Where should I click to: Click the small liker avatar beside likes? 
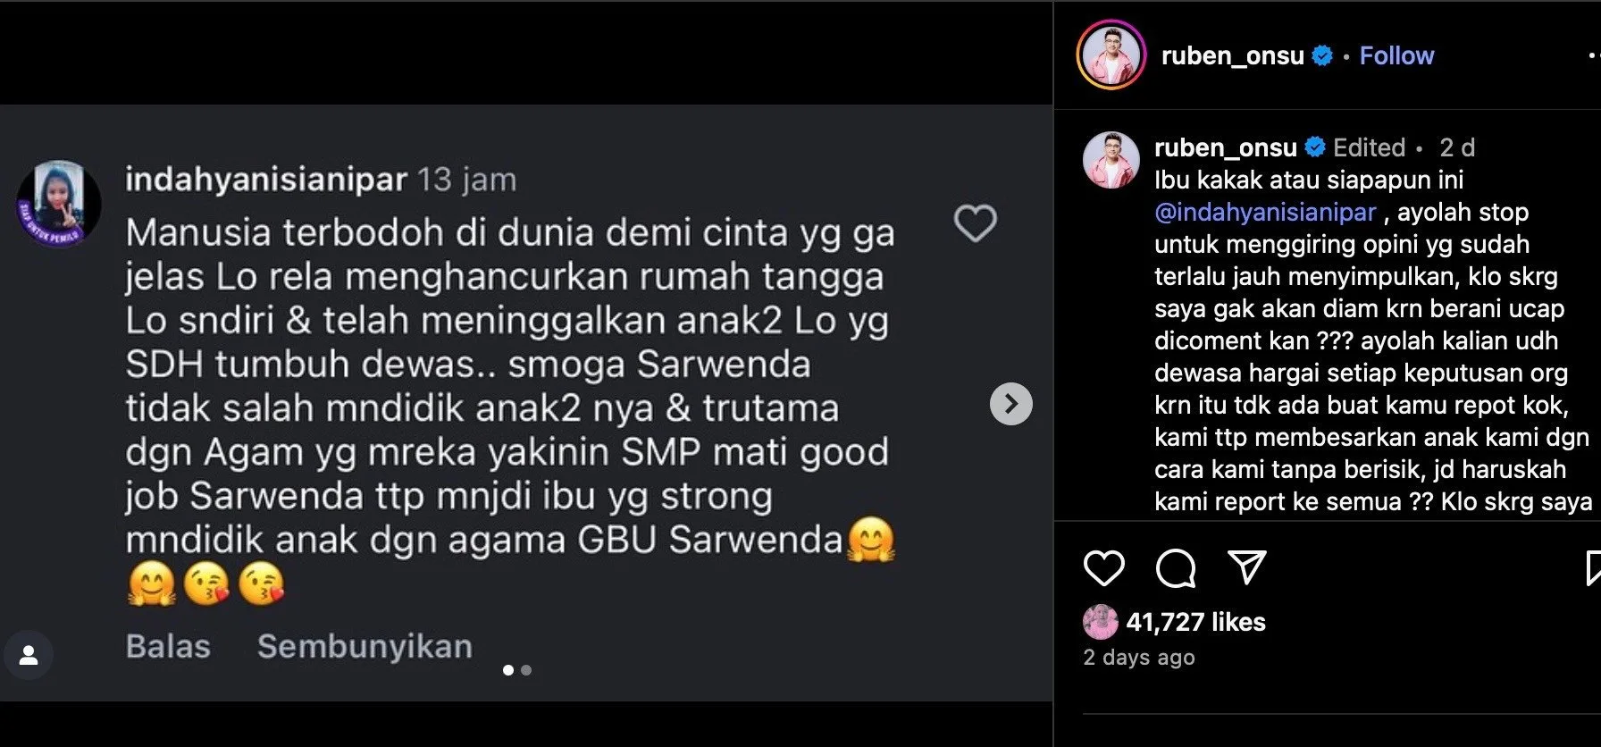[x=1100, y=622]
